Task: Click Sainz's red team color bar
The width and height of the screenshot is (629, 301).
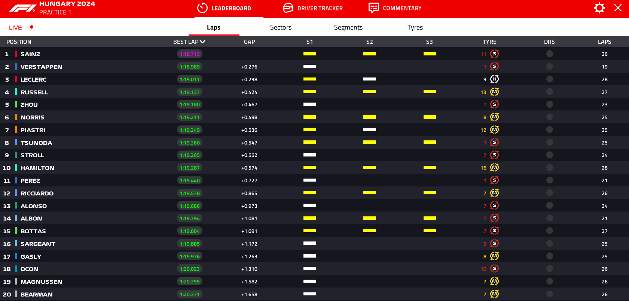Action: 16,54
